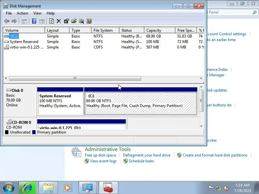
Task: Open Create and format hard disk partitions
Action: [215, 155]
